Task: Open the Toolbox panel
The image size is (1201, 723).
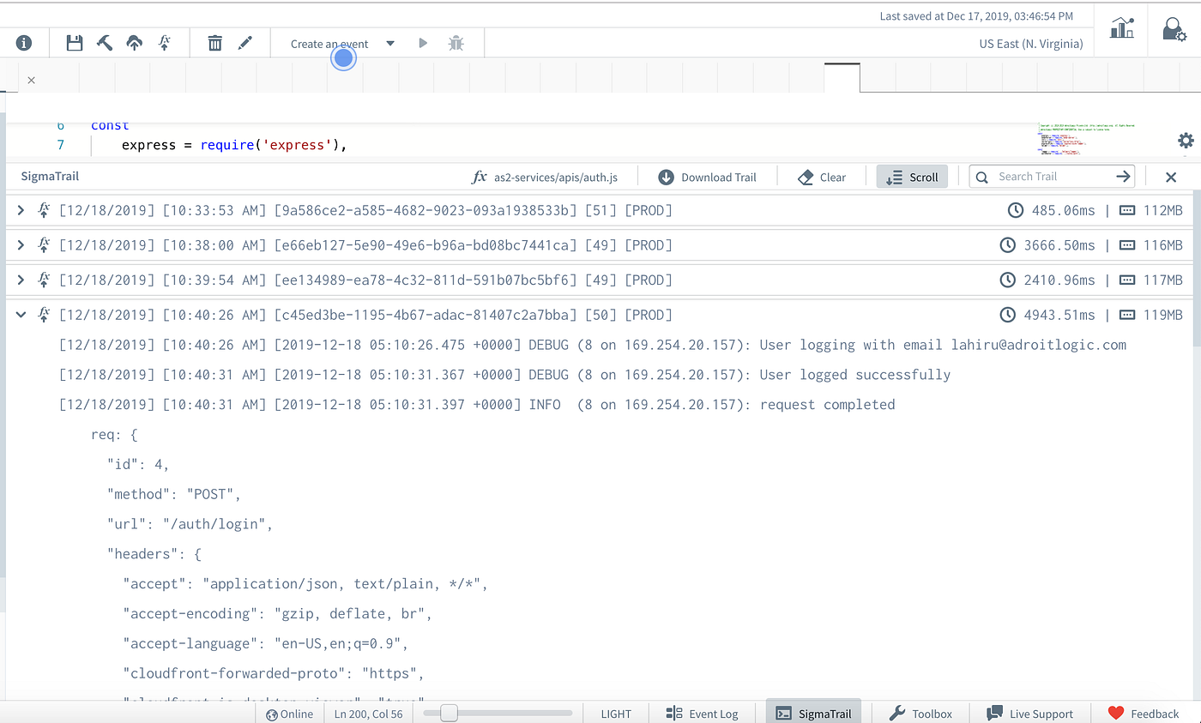Action: point(920,713)
